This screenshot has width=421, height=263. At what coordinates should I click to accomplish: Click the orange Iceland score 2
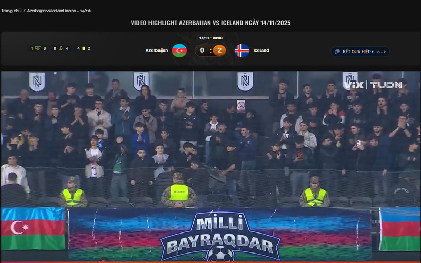219,50
